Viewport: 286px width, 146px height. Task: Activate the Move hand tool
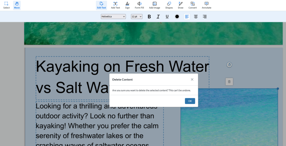[17, 5]
